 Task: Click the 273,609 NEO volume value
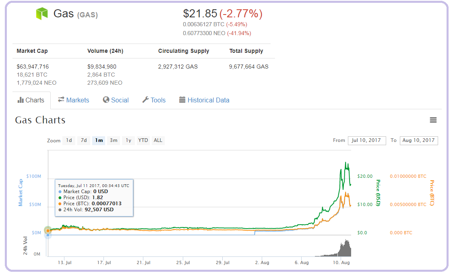click(x=105, y=83)
